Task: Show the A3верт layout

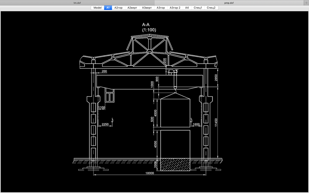Action: click(x=147, y=8)
